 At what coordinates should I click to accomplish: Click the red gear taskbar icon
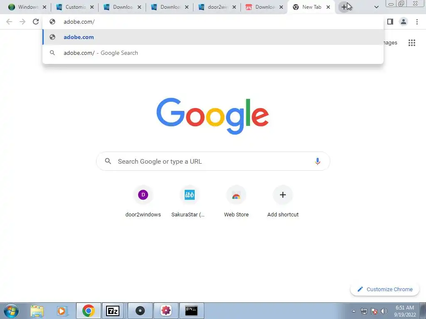tap(166, 311)
